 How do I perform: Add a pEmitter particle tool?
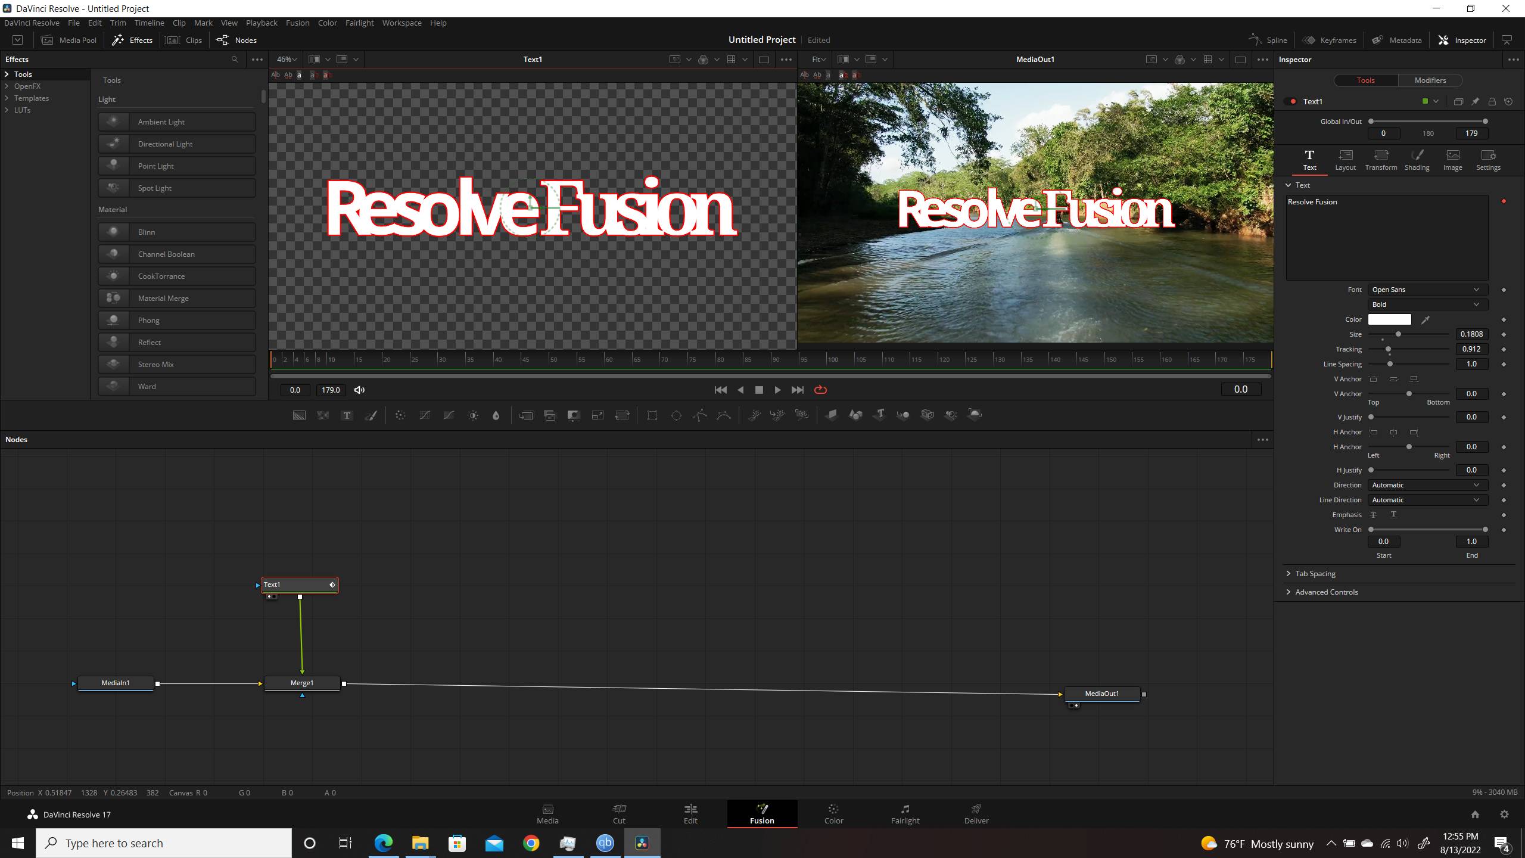[754, 415]
